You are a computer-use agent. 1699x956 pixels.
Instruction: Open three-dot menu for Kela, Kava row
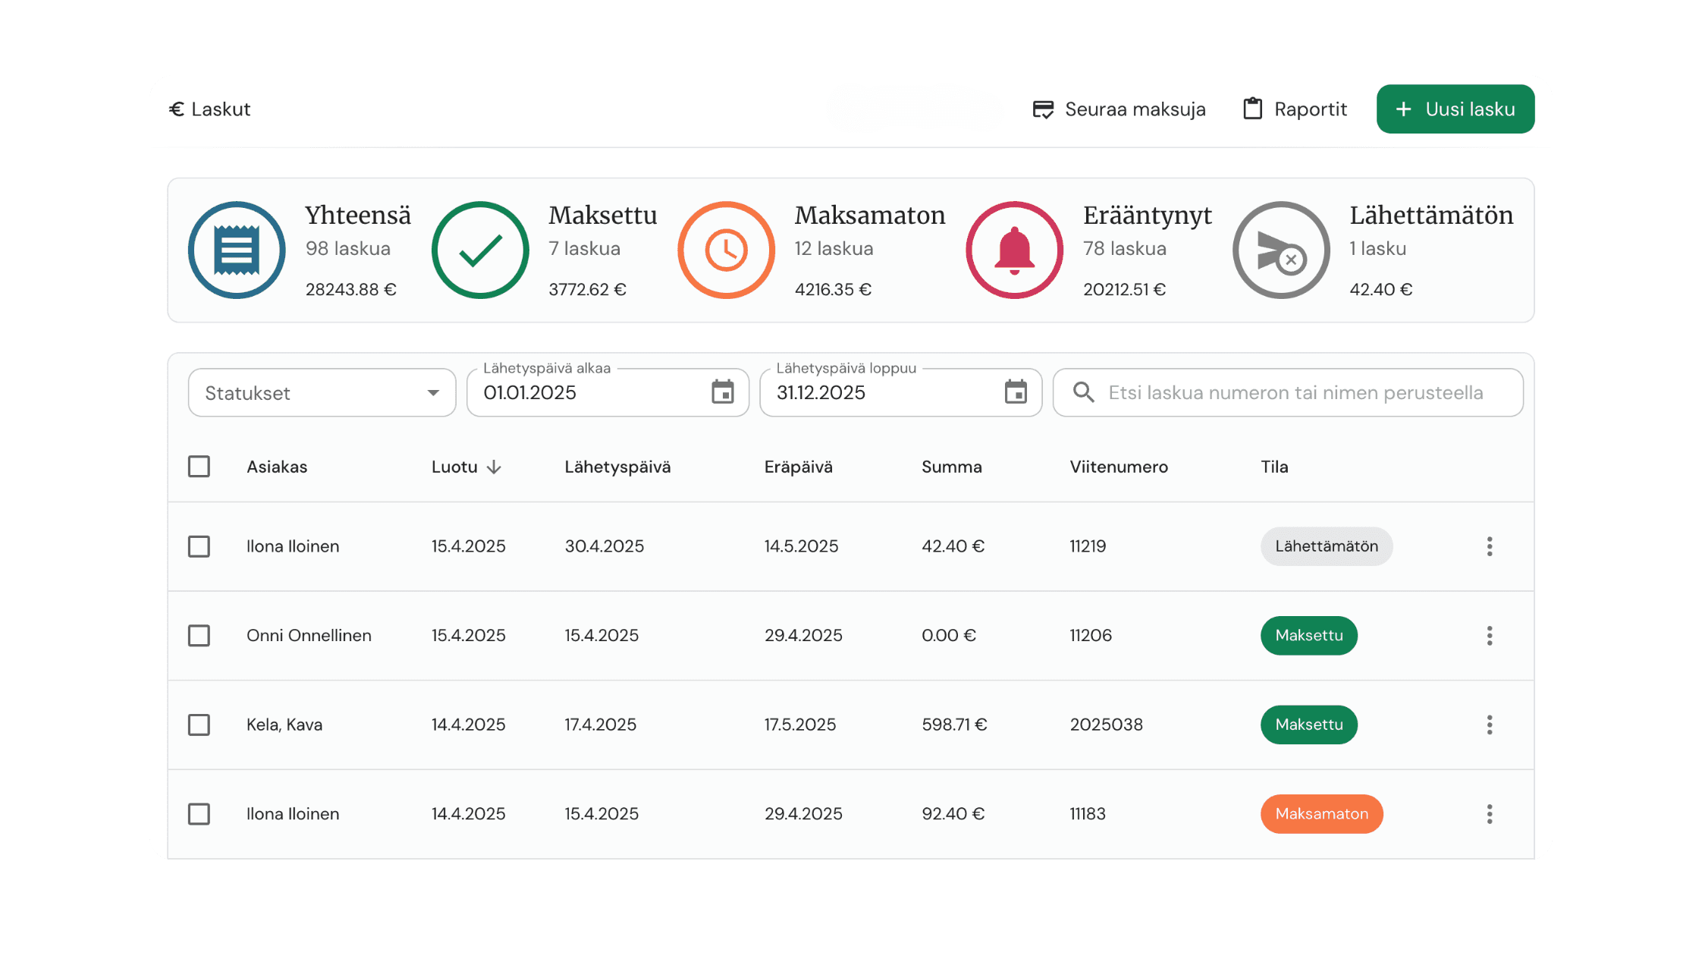(x=1490, y=725)
